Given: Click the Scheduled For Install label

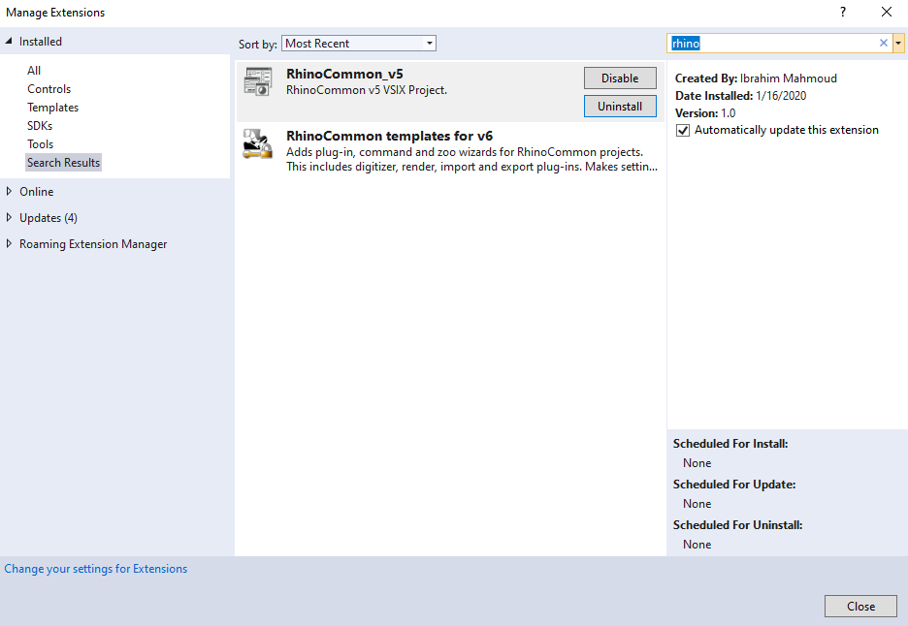Looking at the screenshot, I should pos(730,444).
